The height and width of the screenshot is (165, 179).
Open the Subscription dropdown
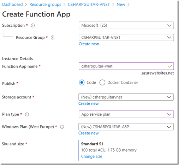126,25
